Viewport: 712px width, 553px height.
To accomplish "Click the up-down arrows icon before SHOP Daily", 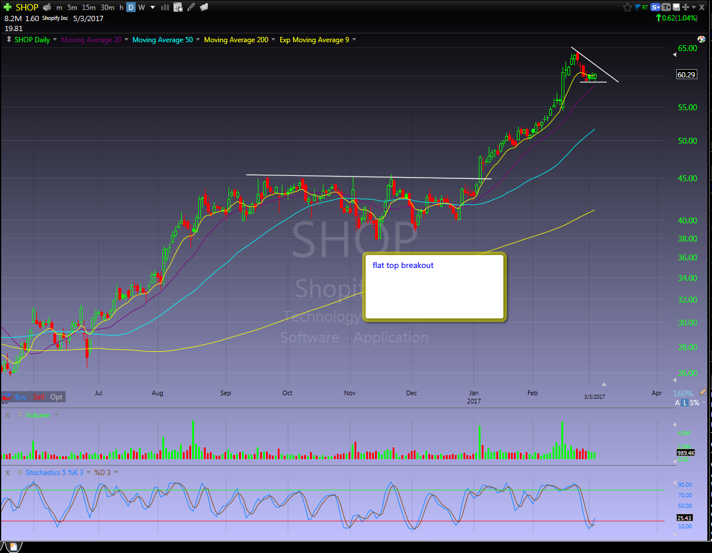I will coord(9,40).
